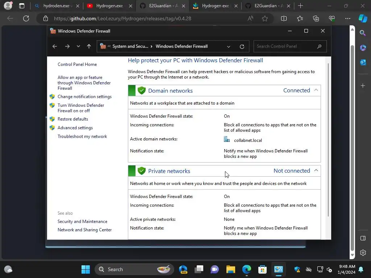Click the Firewall window vertical scrollbar
371x278 pixels.
(x=328, y=140)
